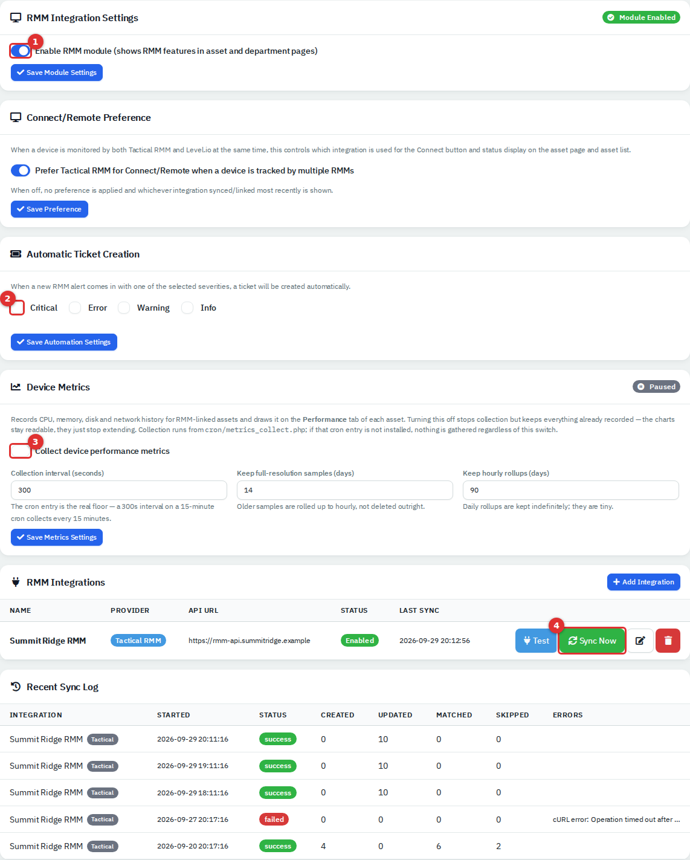The height and width of the screenshot is (860, 690).
Task: Click the Paused badge in Device Metrics
Action: (656, 387)
